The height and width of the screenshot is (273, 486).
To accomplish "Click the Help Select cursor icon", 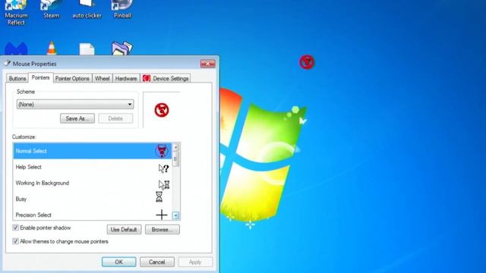I will (163, 168).
